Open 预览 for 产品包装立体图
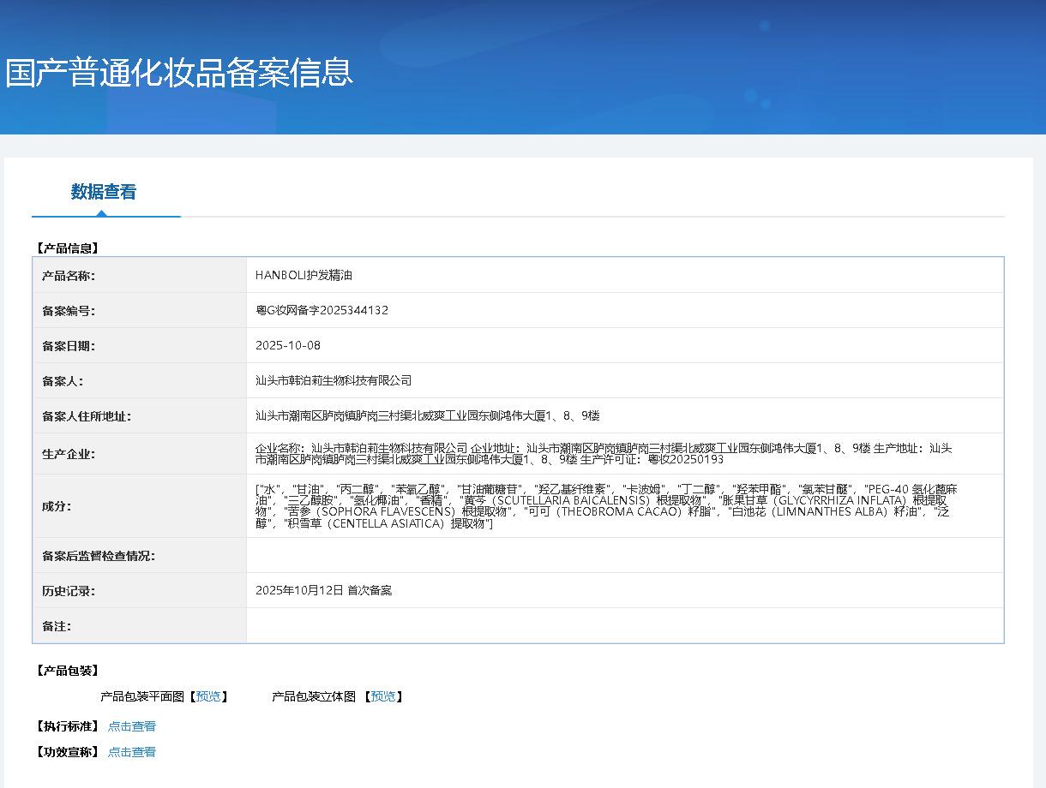This screenshot has height=788, width=1046. (382, 696)
